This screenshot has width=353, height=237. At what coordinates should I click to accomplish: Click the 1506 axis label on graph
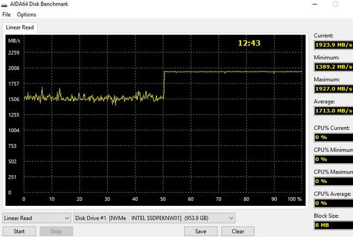[x=14, y=99]
